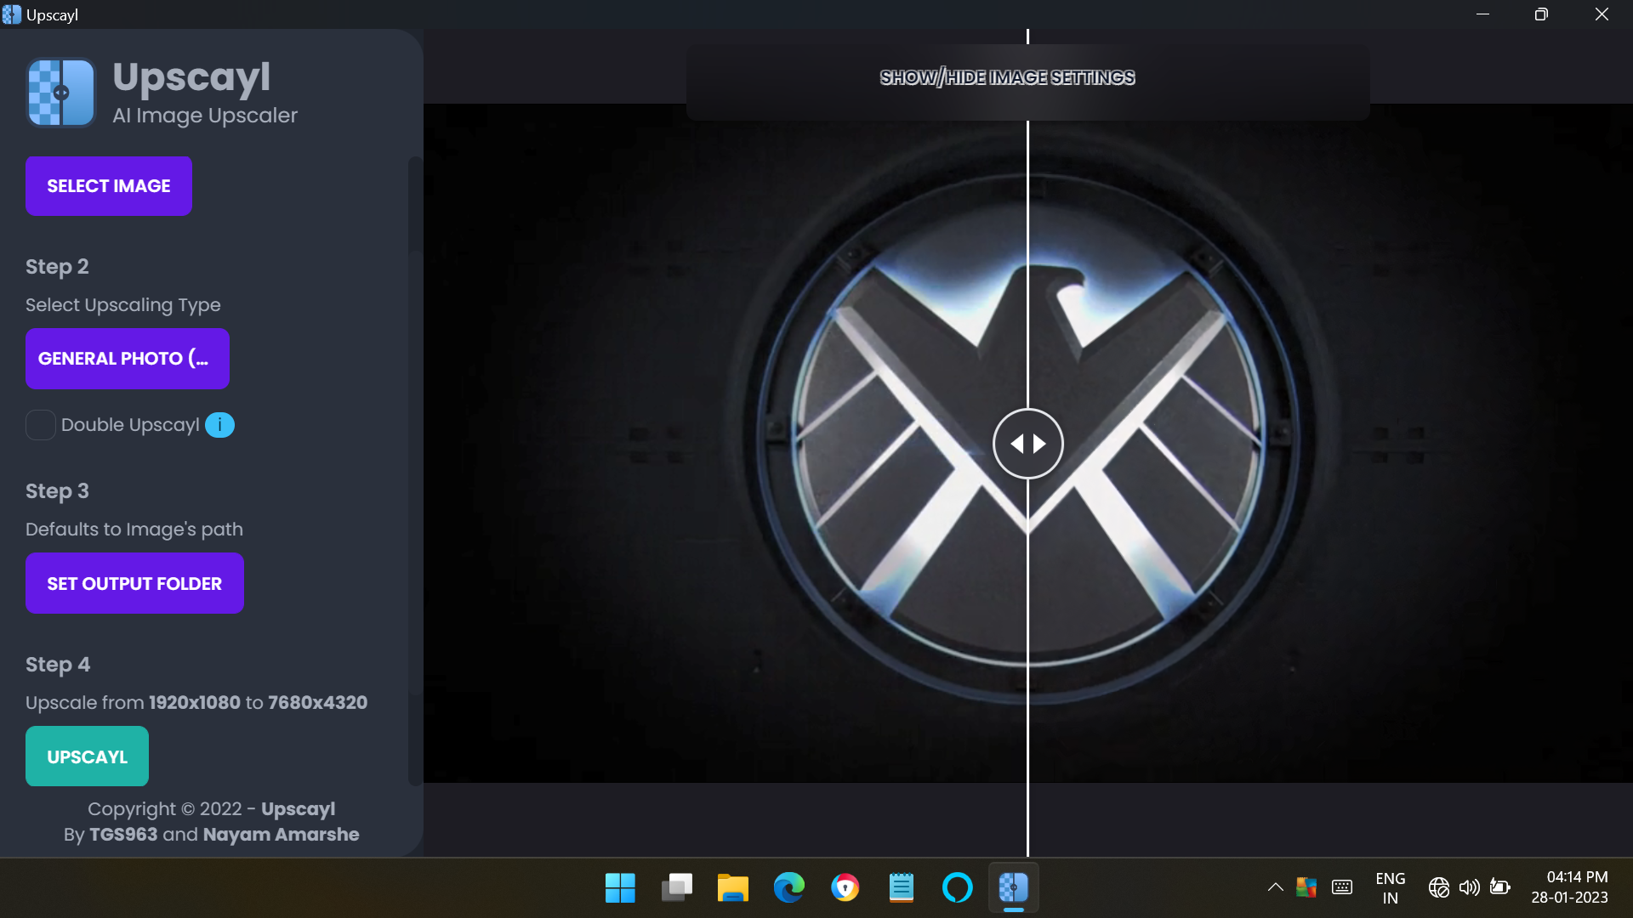Open the General Photo upscaling type dropdown

coord(128,359)
